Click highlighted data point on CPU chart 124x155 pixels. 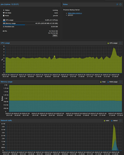(54, 56)
